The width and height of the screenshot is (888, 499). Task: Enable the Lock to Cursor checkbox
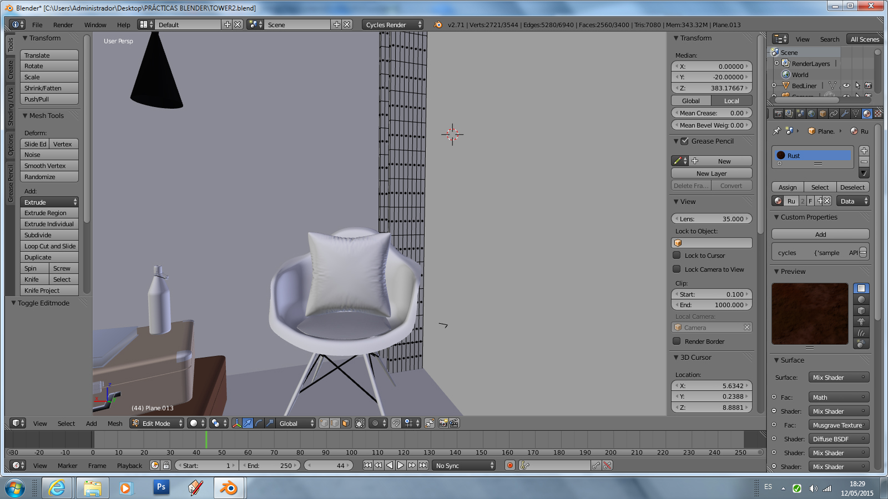coord(677,256)
